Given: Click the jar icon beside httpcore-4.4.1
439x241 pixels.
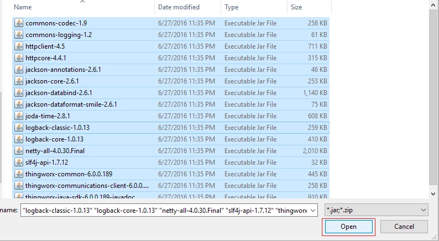Looking at the screenshot, I should 19,58.
